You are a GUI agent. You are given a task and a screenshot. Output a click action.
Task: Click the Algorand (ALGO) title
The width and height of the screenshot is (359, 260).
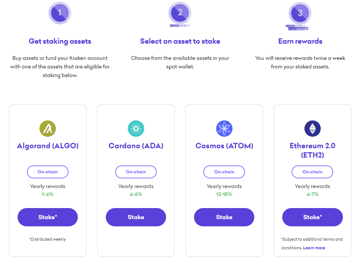click(x=48, y=146)
